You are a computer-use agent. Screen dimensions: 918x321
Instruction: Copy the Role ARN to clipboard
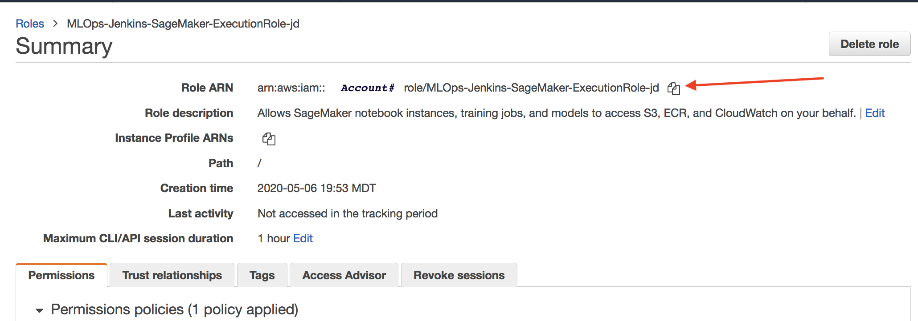tap(673, 88)
